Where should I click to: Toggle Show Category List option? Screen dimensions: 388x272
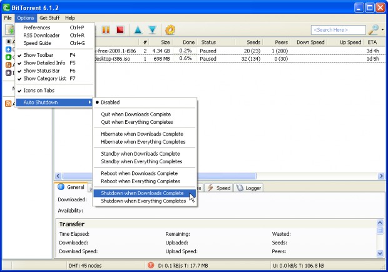click(x=55, y=79)
